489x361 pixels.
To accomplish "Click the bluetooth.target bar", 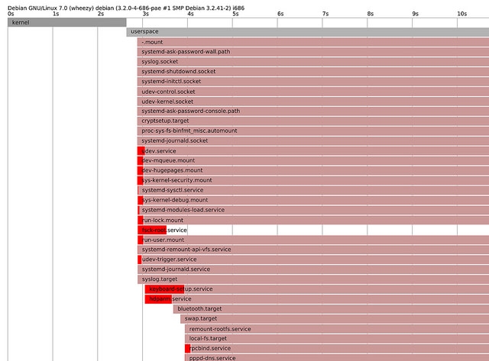I will 330,309.
